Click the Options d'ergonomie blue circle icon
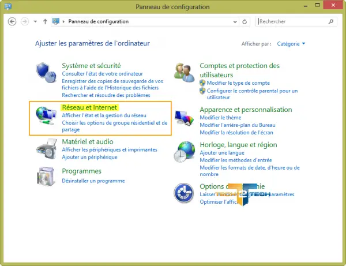The width and height of the screenshot is (346, 266). [x=183, y=193]
